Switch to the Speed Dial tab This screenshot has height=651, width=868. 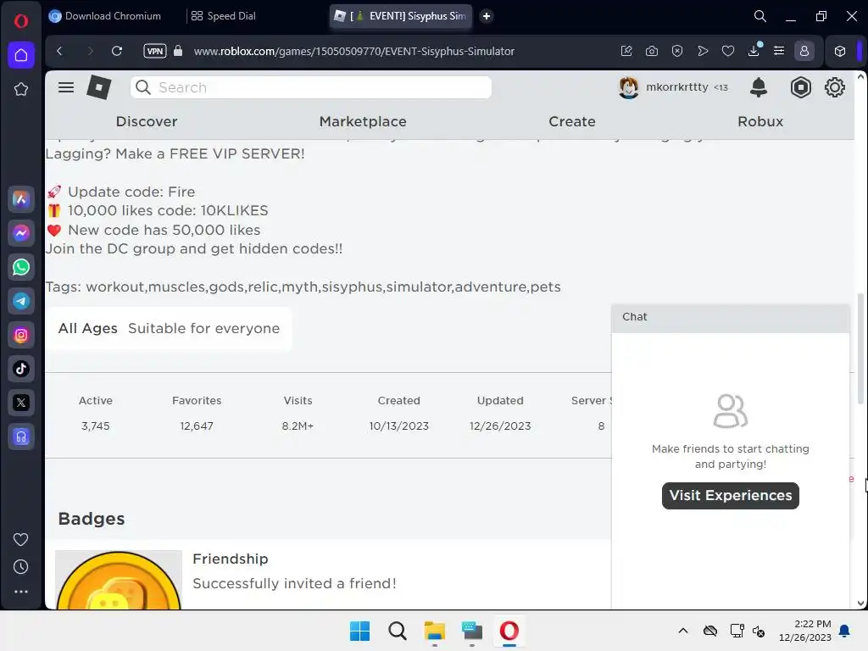[x=224, y=16]
